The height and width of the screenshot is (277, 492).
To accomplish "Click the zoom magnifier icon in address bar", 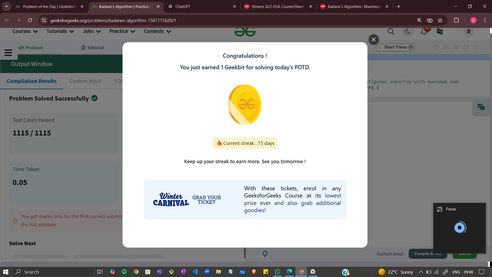I will click(419, 20).
